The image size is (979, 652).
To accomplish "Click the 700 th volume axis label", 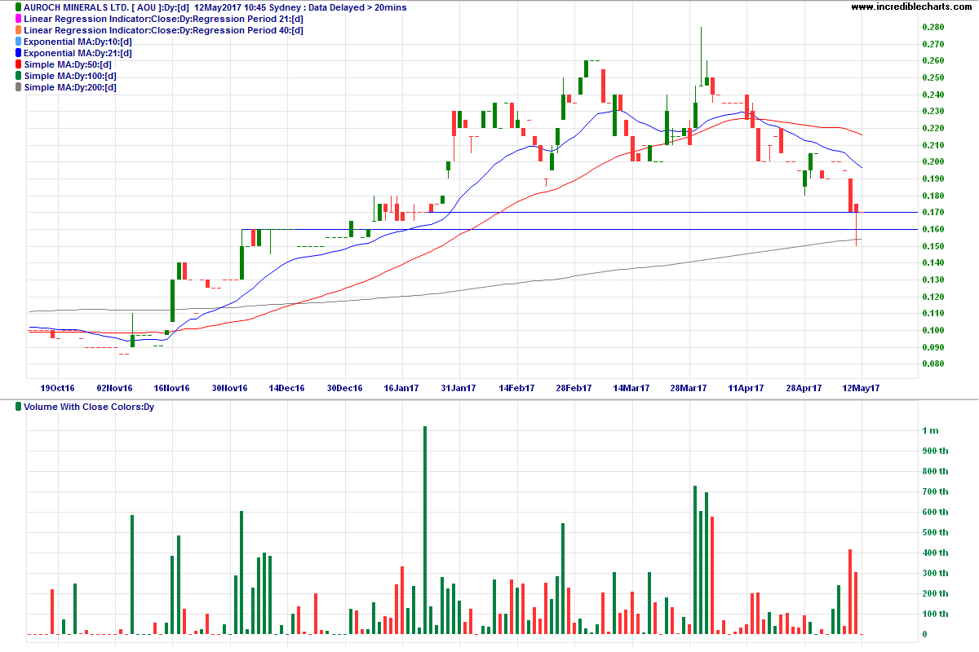I will tap(935, 491).
